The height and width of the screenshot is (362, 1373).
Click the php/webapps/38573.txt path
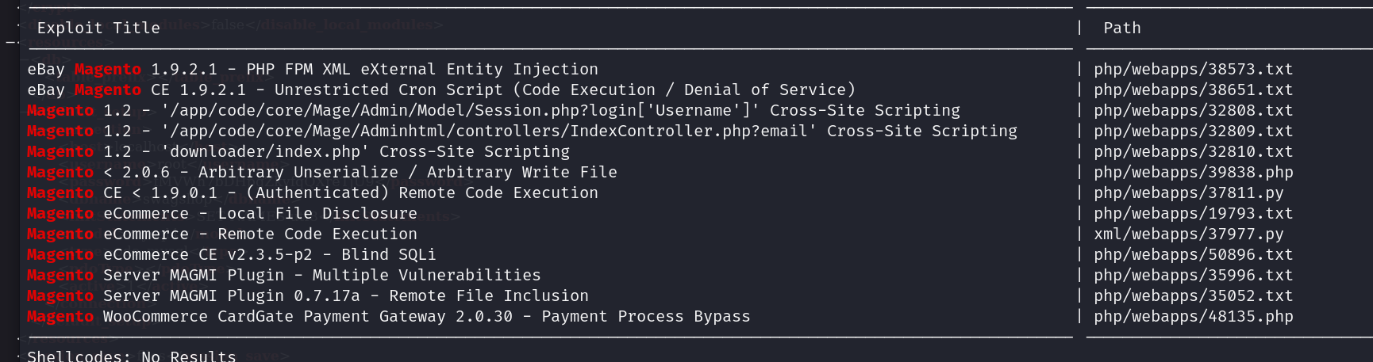[1193, 70]
